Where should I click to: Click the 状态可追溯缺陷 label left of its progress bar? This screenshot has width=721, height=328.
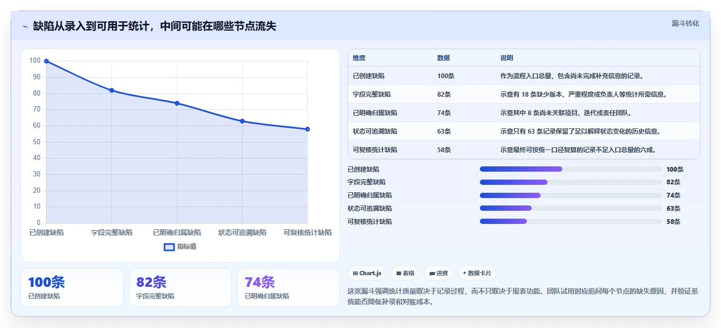click(x=370, y=209)
